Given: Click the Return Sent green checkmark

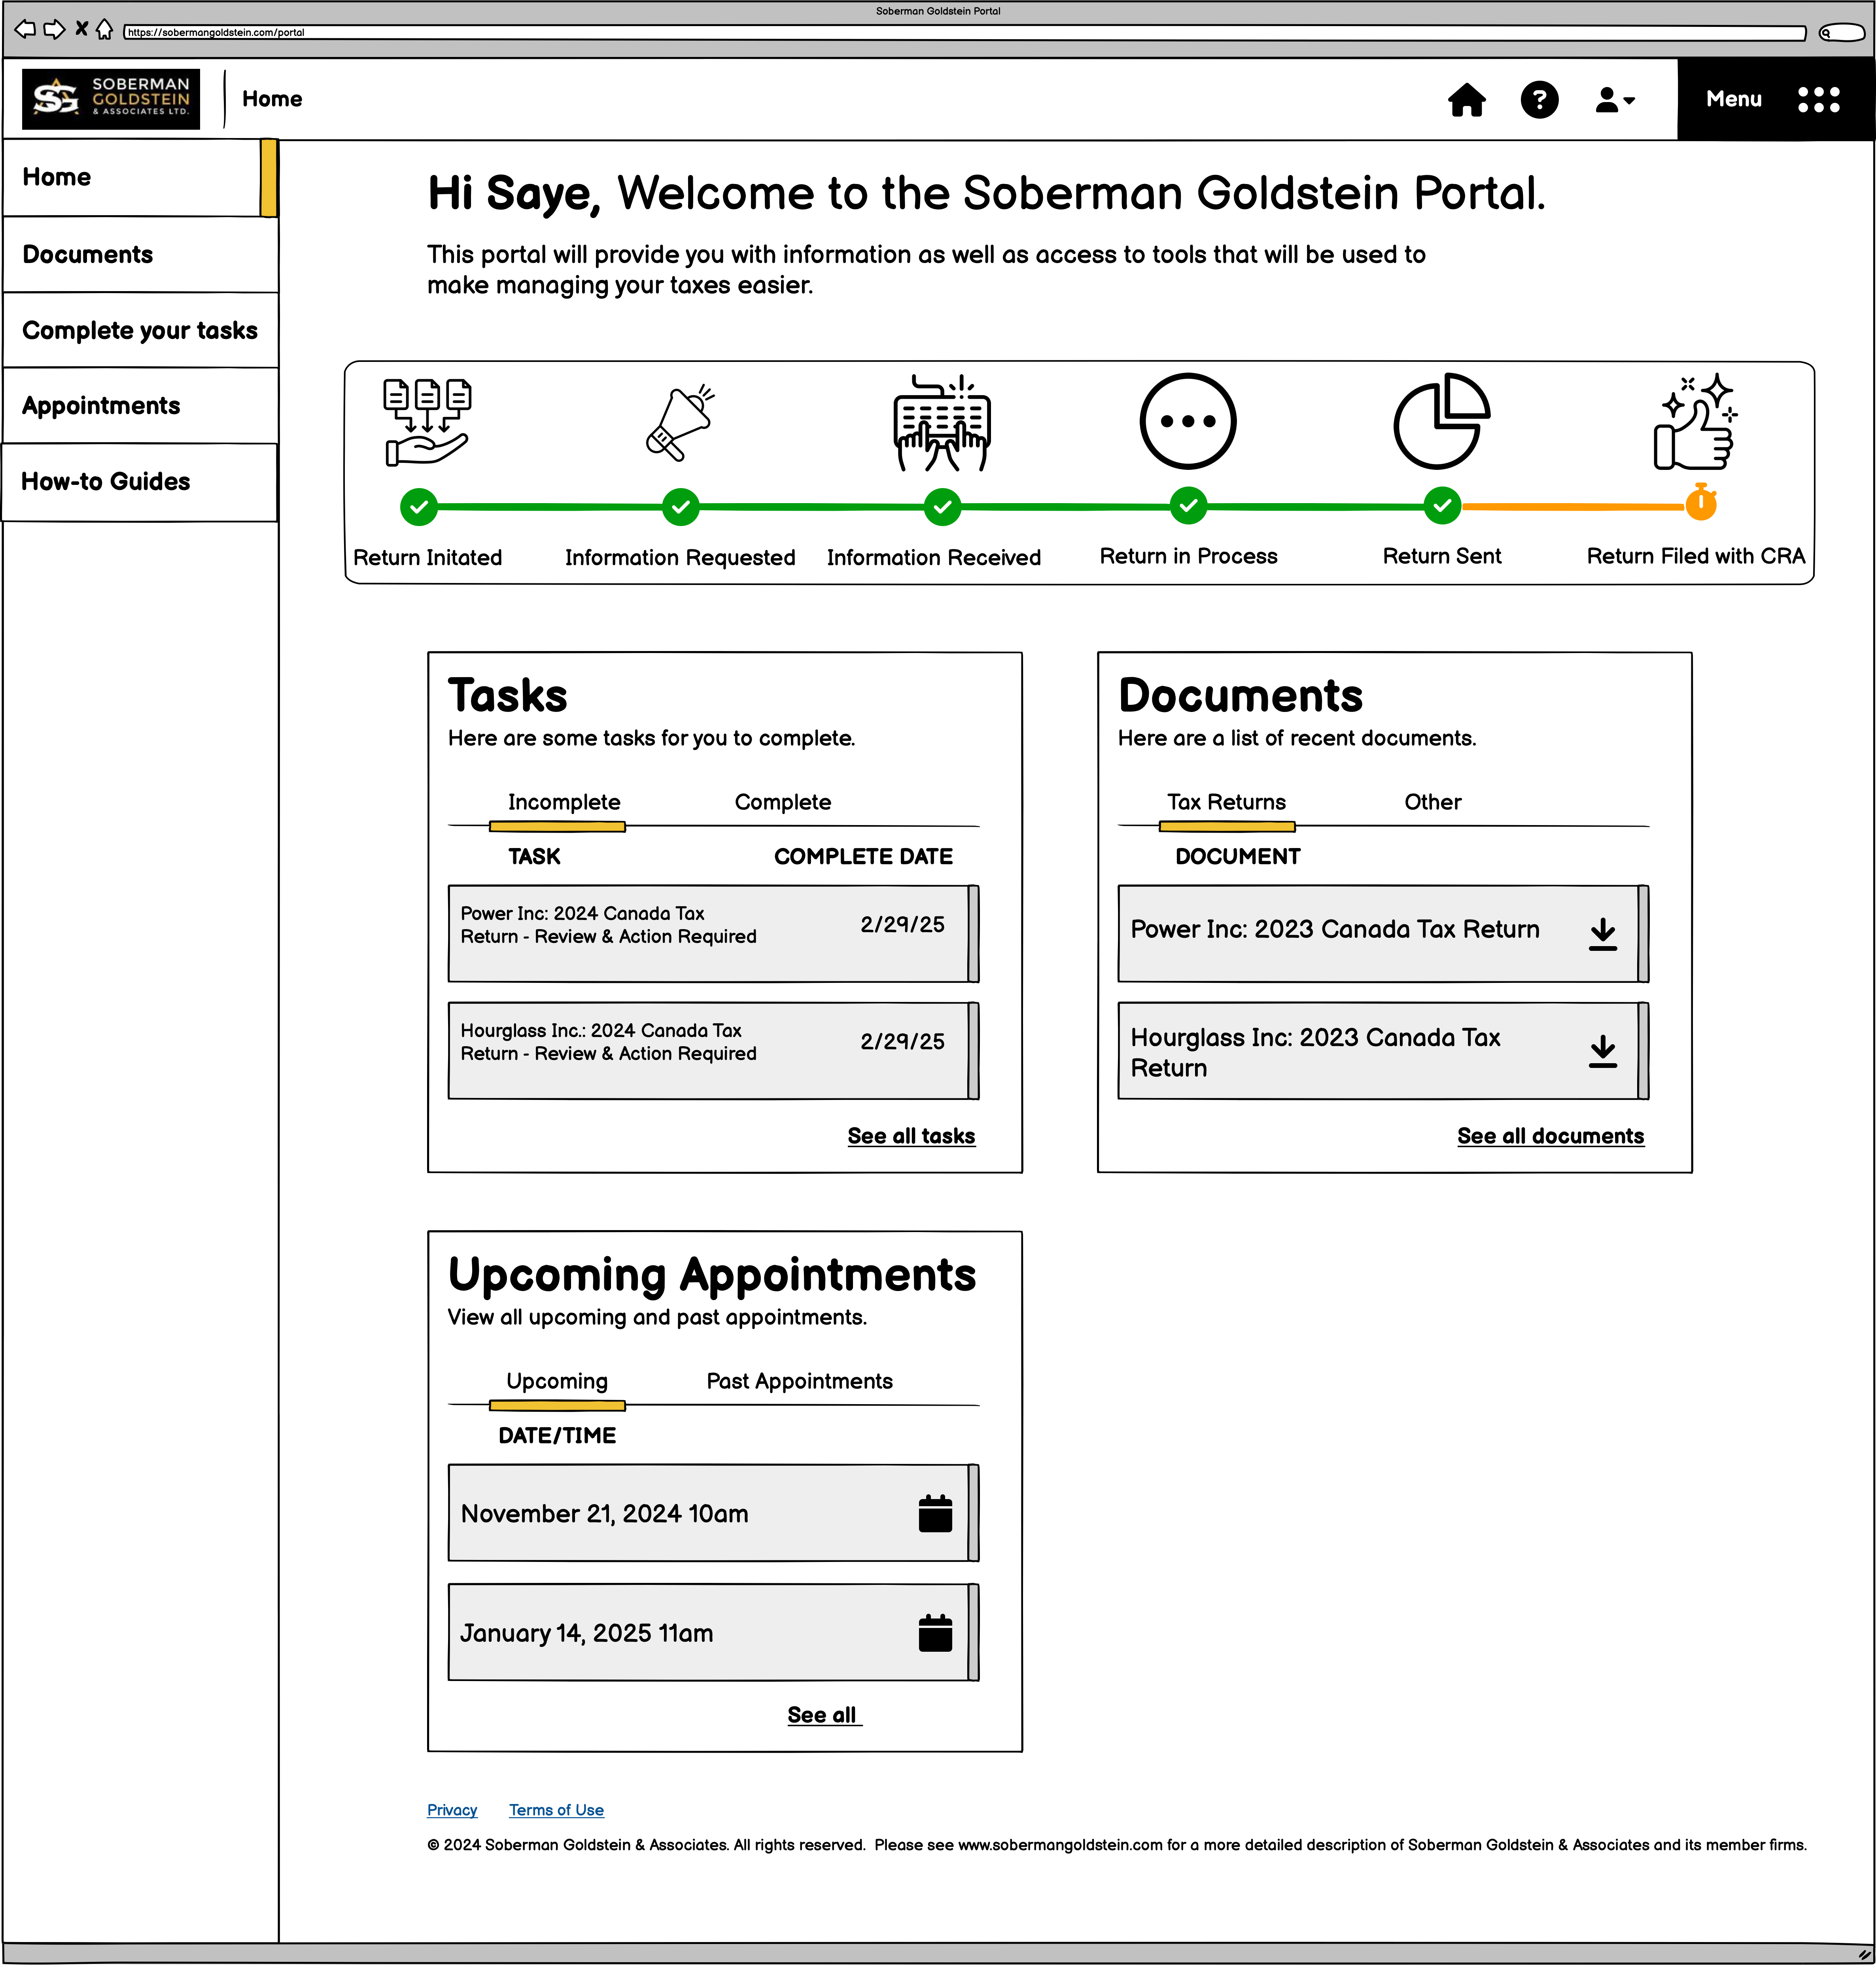Looking at the screenshot, I should (1442, 506).
